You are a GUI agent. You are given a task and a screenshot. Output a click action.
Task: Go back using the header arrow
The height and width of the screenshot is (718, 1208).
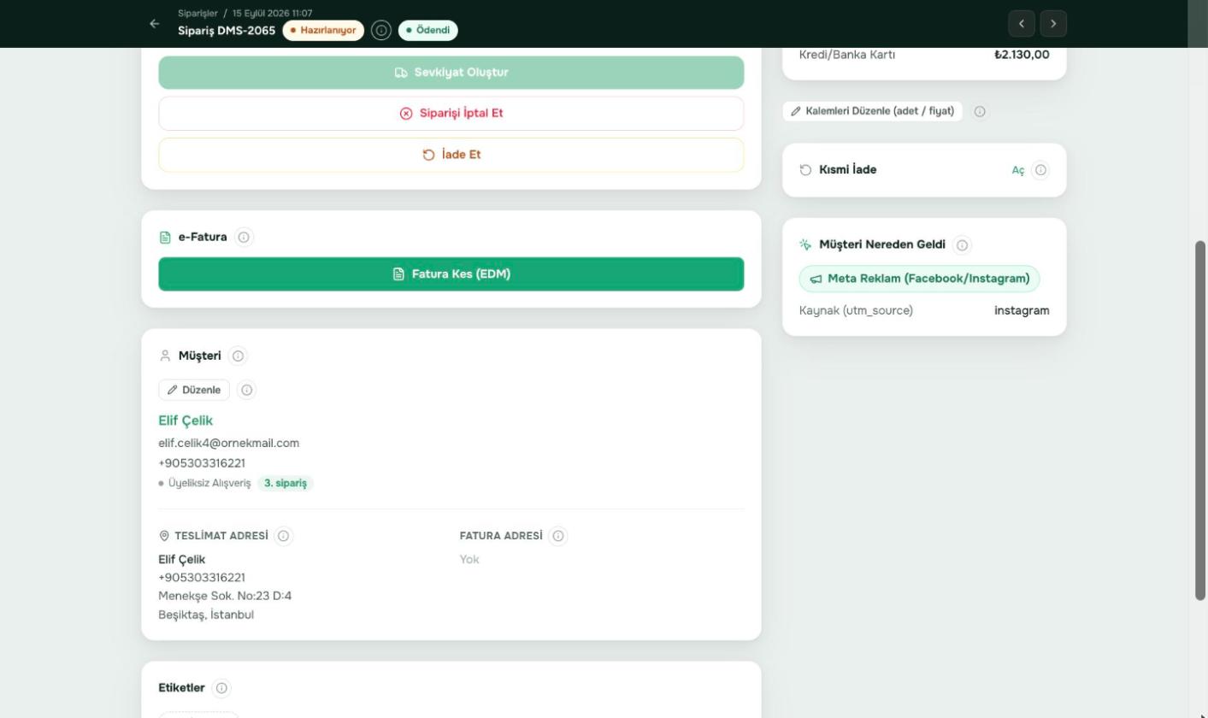(x=154, y=24)
